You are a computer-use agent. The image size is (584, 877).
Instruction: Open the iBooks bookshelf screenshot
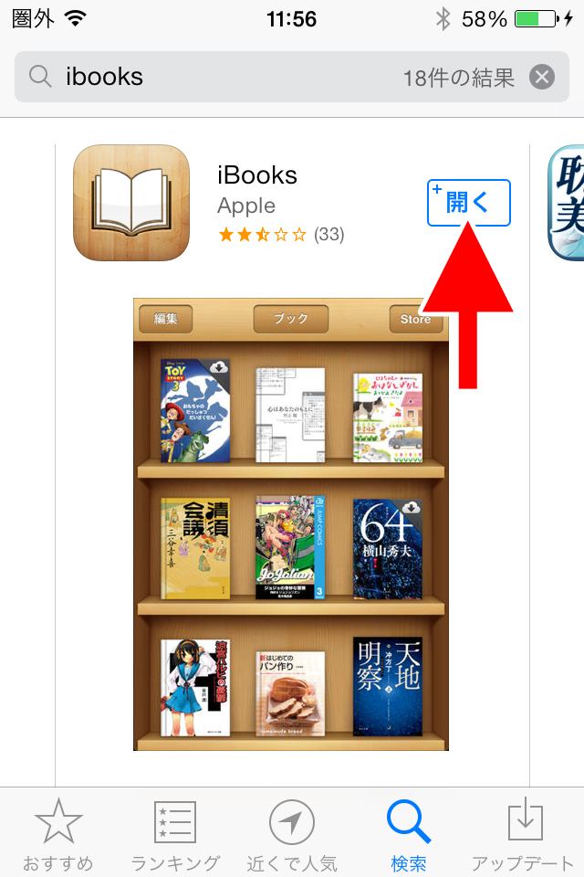tap(290, 524)
